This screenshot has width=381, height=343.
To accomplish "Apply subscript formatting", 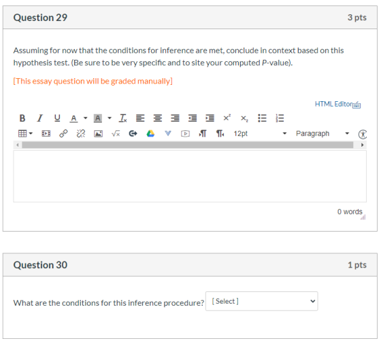I will pyautogui.click(x=244, y=119).
